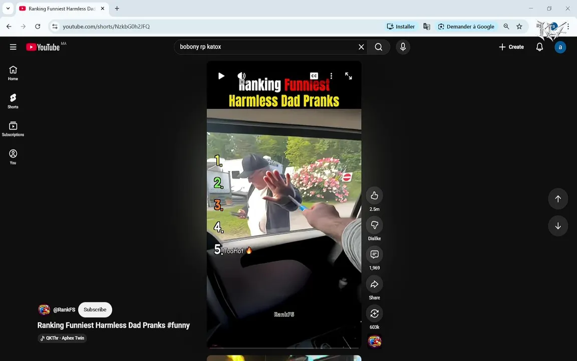Open the account avatar menu
Viewport: 577px width, 361px height.
click(x=560, y=47)
